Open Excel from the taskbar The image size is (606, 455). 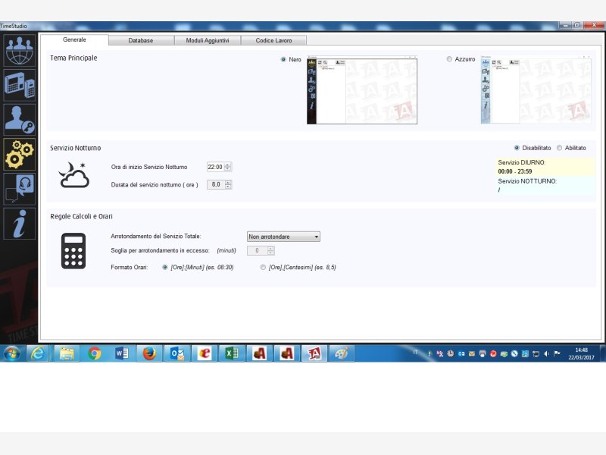231,353
